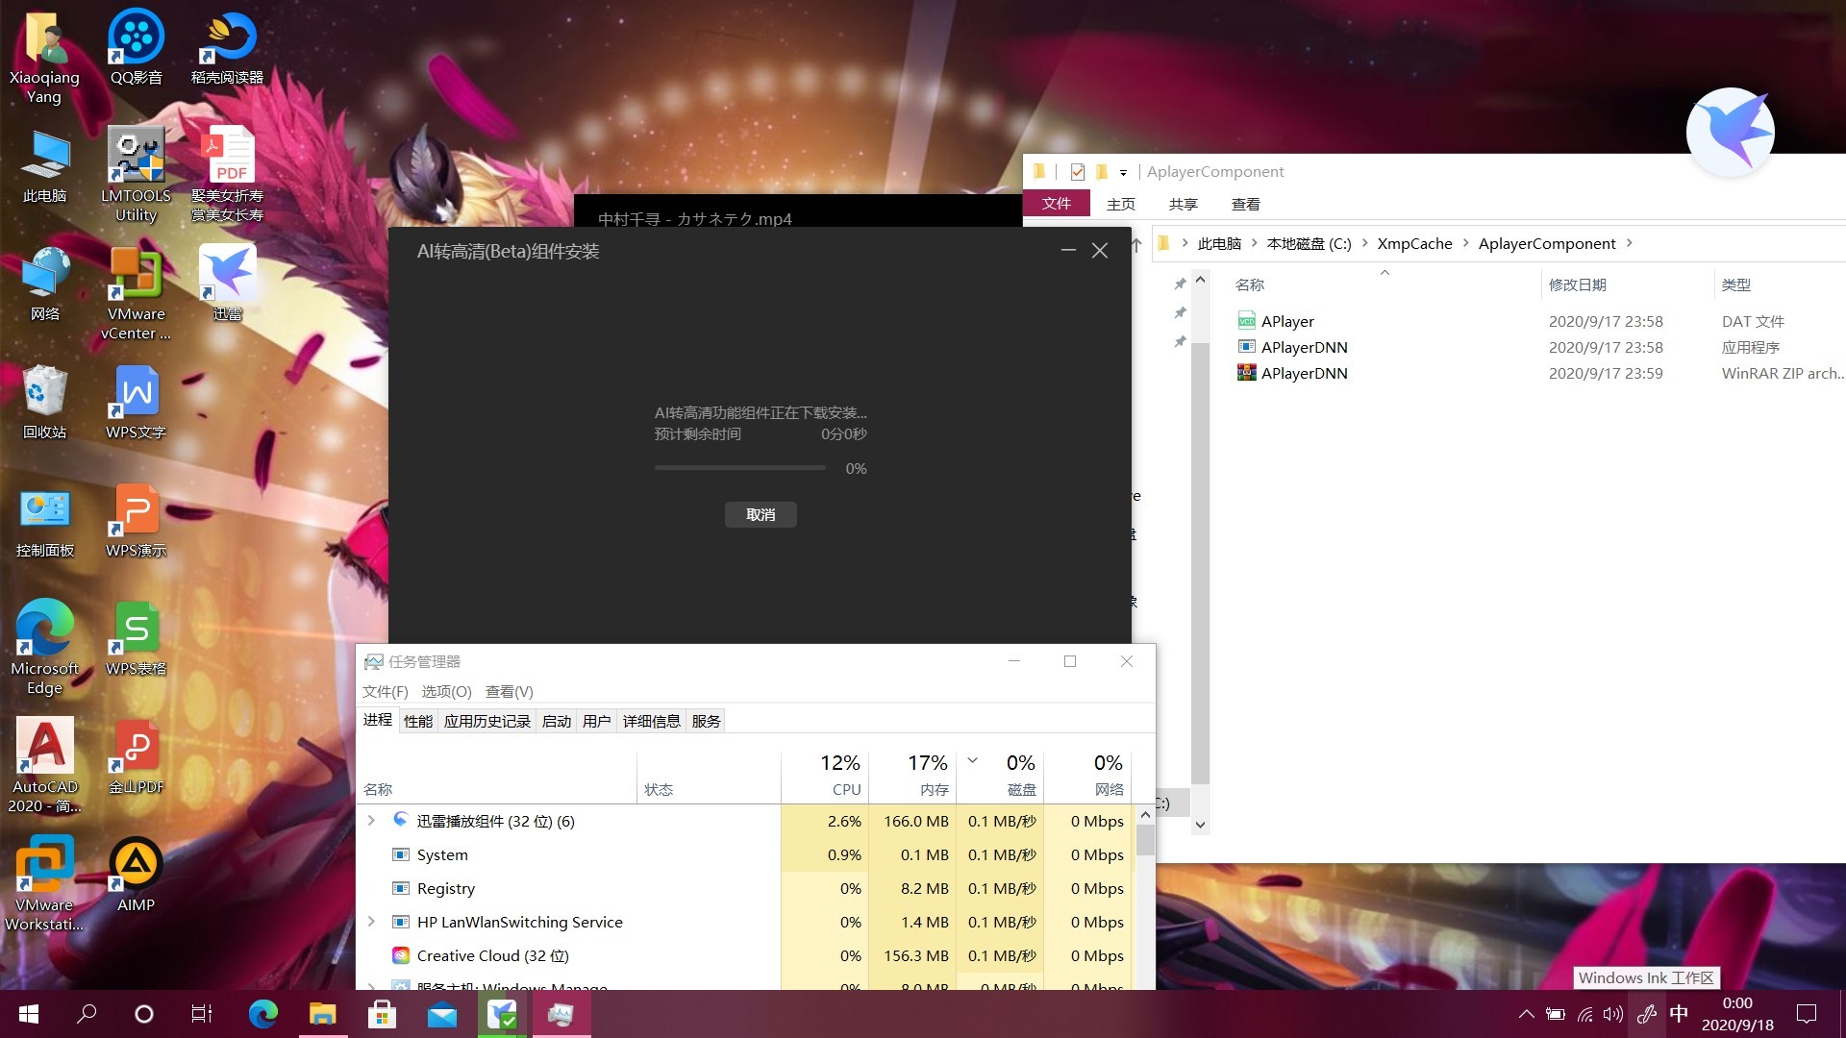Screen dimensions: 1846x1038
Task: Switch to the 性能 tab
Action: [x=417, y=721]
